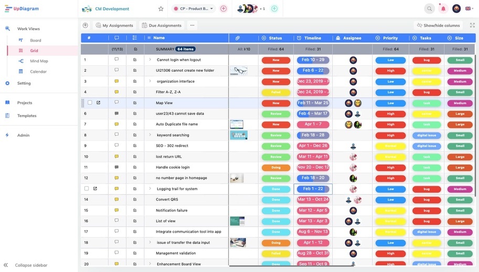
Task: Select the Logging trail row checkbox
Action: point(87,188)
